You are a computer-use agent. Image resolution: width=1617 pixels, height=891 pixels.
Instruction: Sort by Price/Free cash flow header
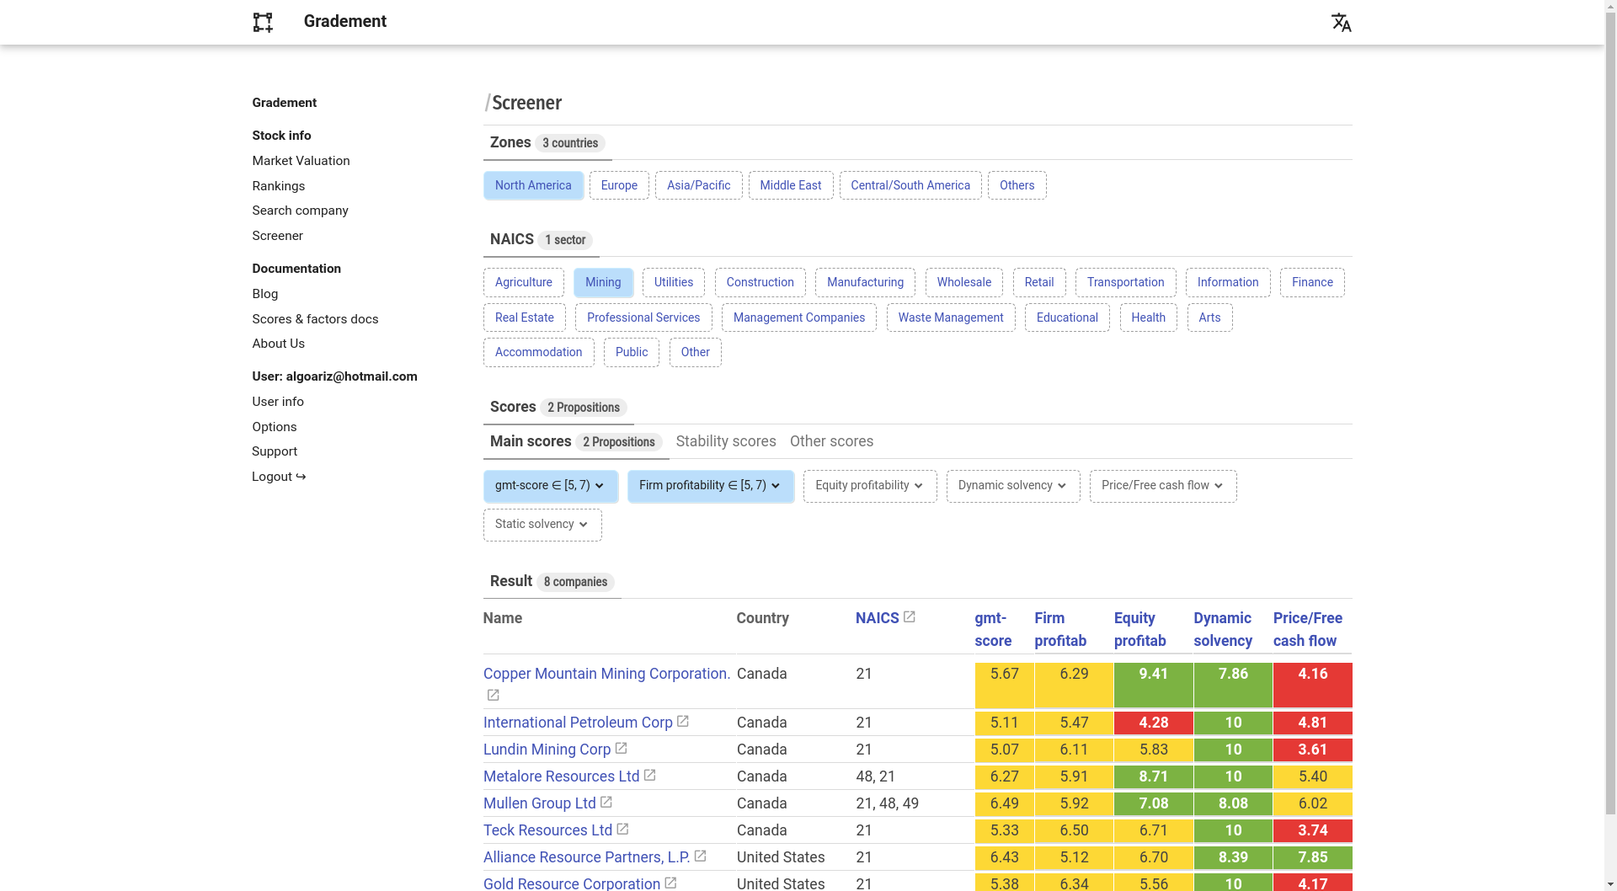(1307, 629)
